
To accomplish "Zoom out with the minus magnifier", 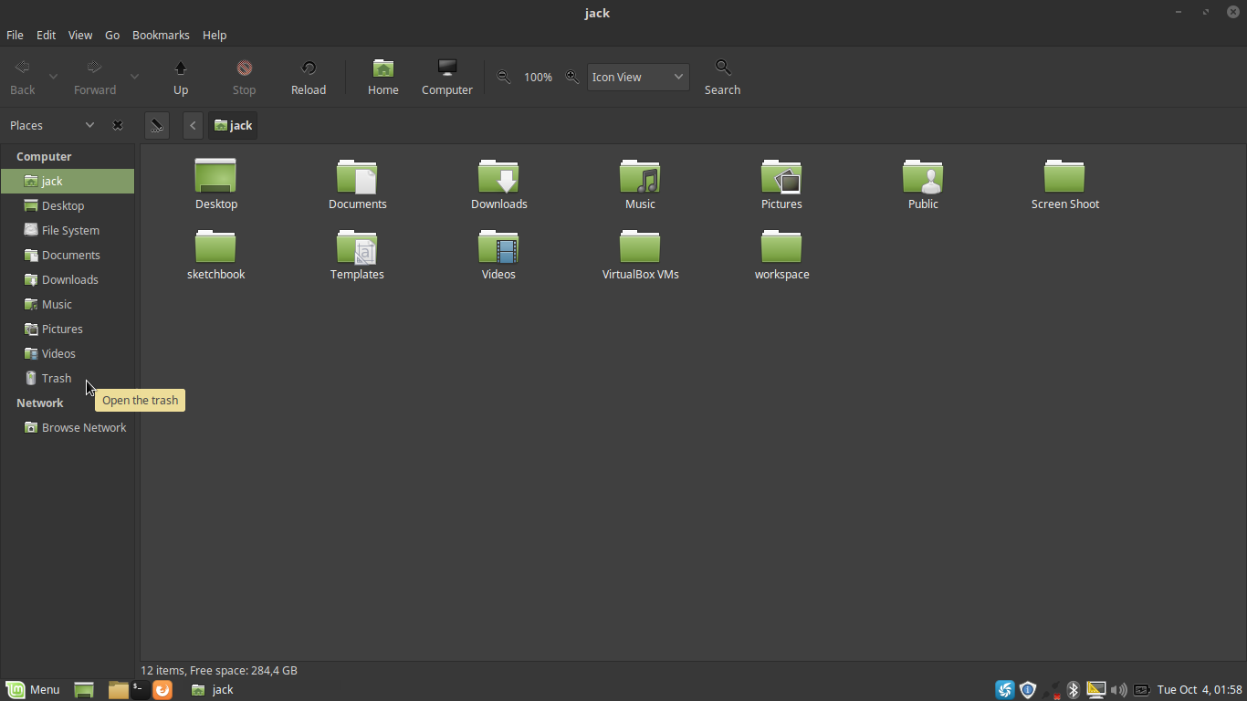I will click(503, 78).
